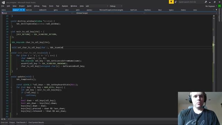Viewport: 222px width, 125px height.
Task: Close the active main.c* tab
Action: [x=24, y=10]
